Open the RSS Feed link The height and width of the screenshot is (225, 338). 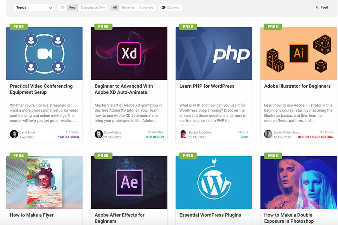322,7
